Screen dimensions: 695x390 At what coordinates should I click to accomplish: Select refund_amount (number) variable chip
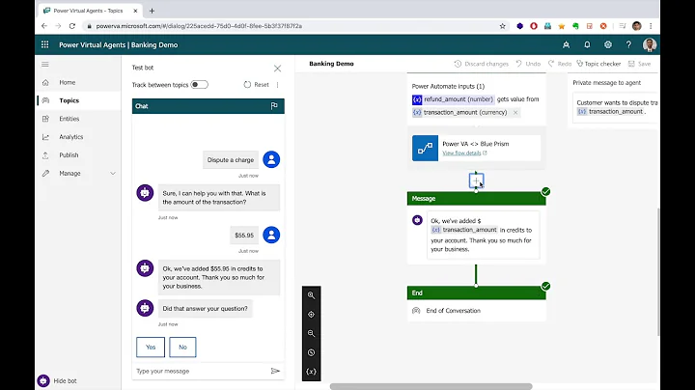[x=453, y=99]
